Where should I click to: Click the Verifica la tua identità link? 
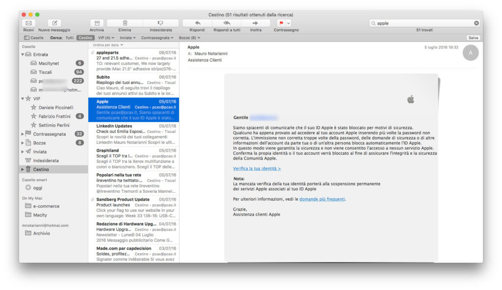pos(257,168)
